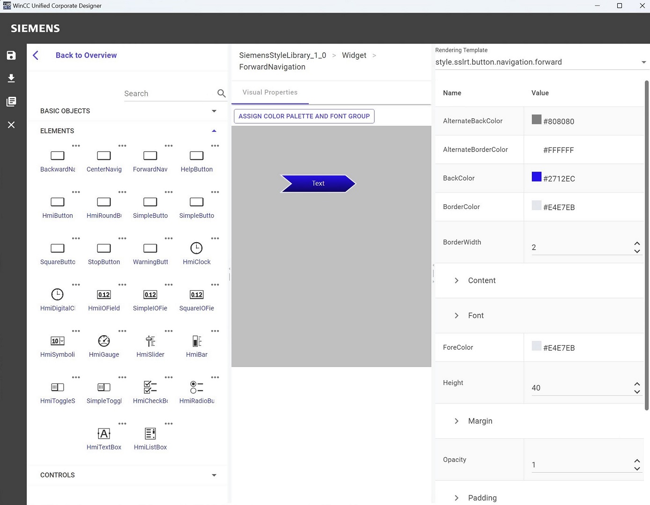Viewport: 650px width, 505px height.
Task: Select the HmiClock element icon
Action: 197,248
